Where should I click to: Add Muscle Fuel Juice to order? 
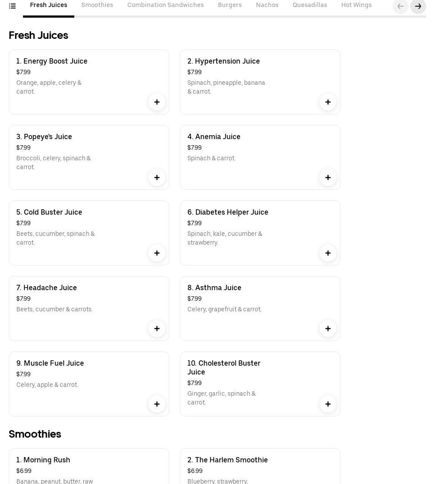pyautogui.click(x=156, y=404)
